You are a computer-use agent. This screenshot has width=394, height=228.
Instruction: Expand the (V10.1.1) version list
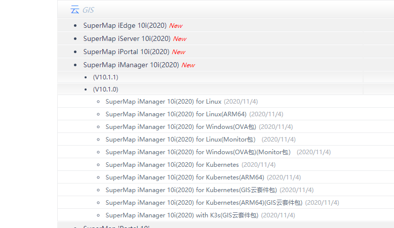tap(105, 77)
